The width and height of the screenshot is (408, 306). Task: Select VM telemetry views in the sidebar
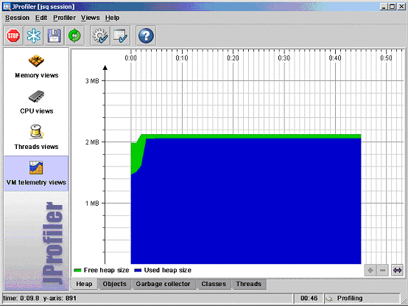coord(36,173)
